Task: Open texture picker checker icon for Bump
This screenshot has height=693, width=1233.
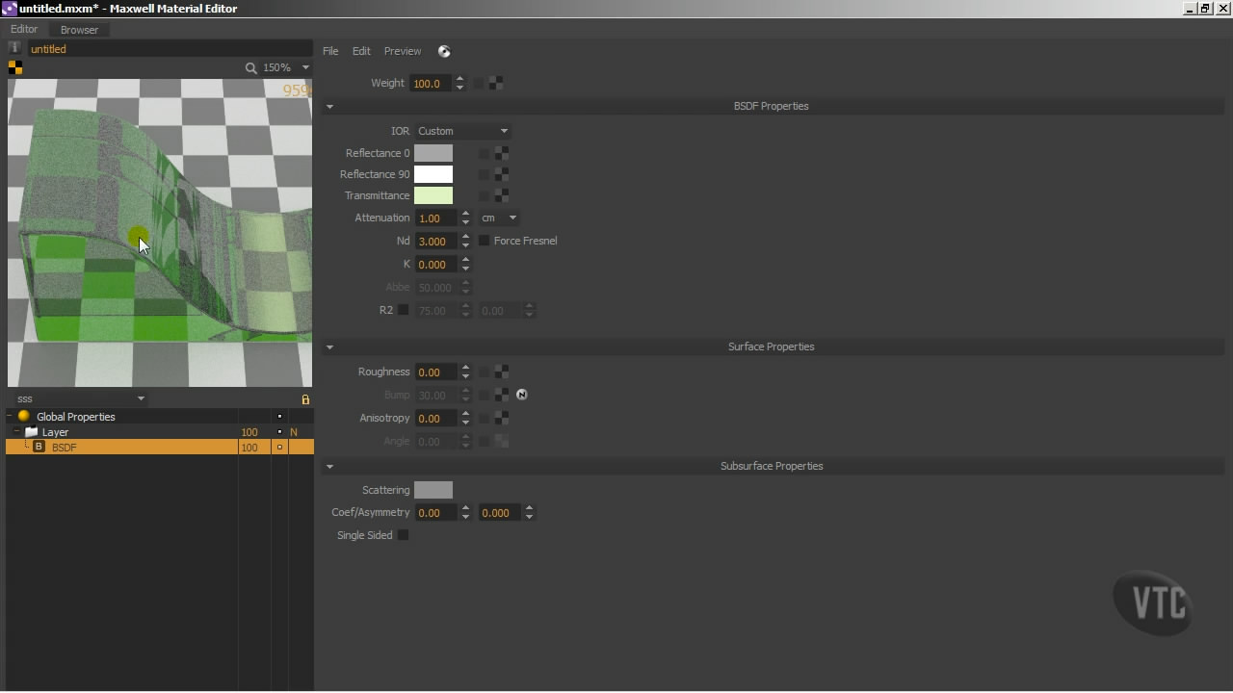Action: (502, 395)
